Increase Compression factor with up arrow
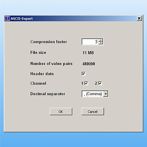147x147 pixels. tap(101, 40)
